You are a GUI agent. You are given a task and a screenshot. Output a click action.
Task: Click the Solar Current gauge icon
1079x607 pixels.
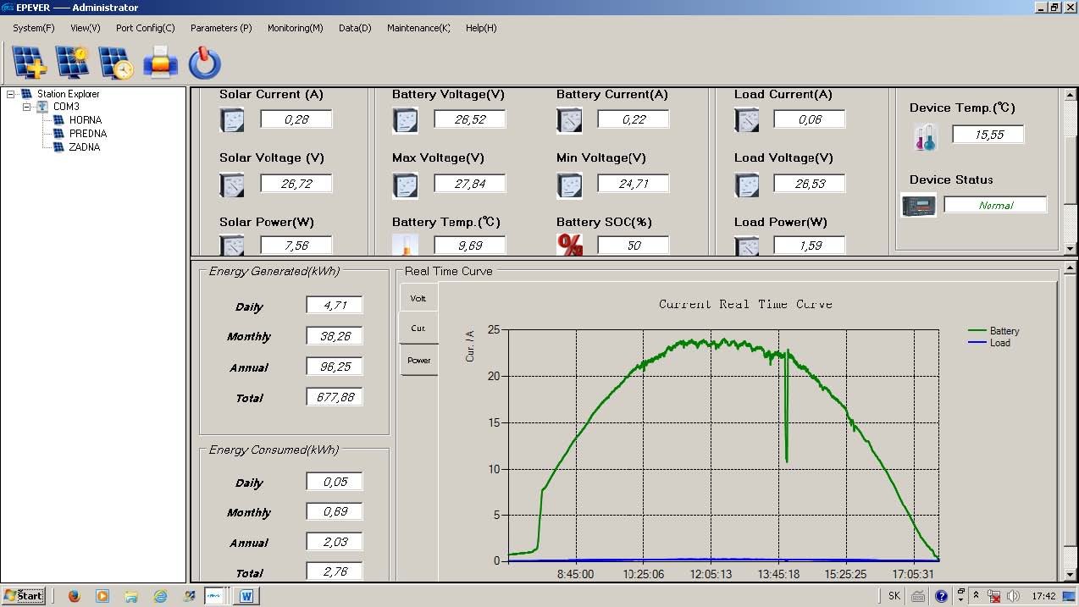point(231,120)
